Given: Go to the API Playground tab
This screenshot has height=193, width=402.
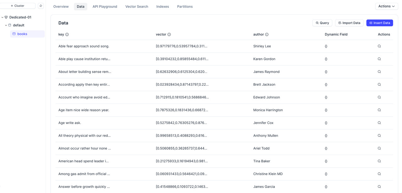Looking at the screenshot, I should [x=105, y=7].
